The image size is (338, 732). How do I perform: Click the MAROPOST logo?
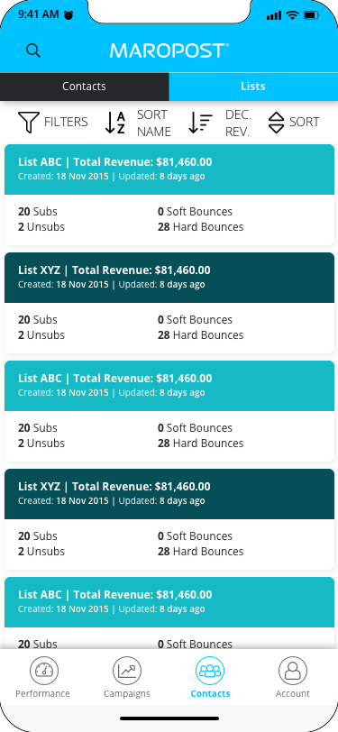click(169, 50)
